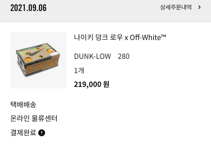The height and width of the screenshot is (146, 211).
Task: Click the right chevron next to 상세주문내역
Action: [x=200, y=7]
